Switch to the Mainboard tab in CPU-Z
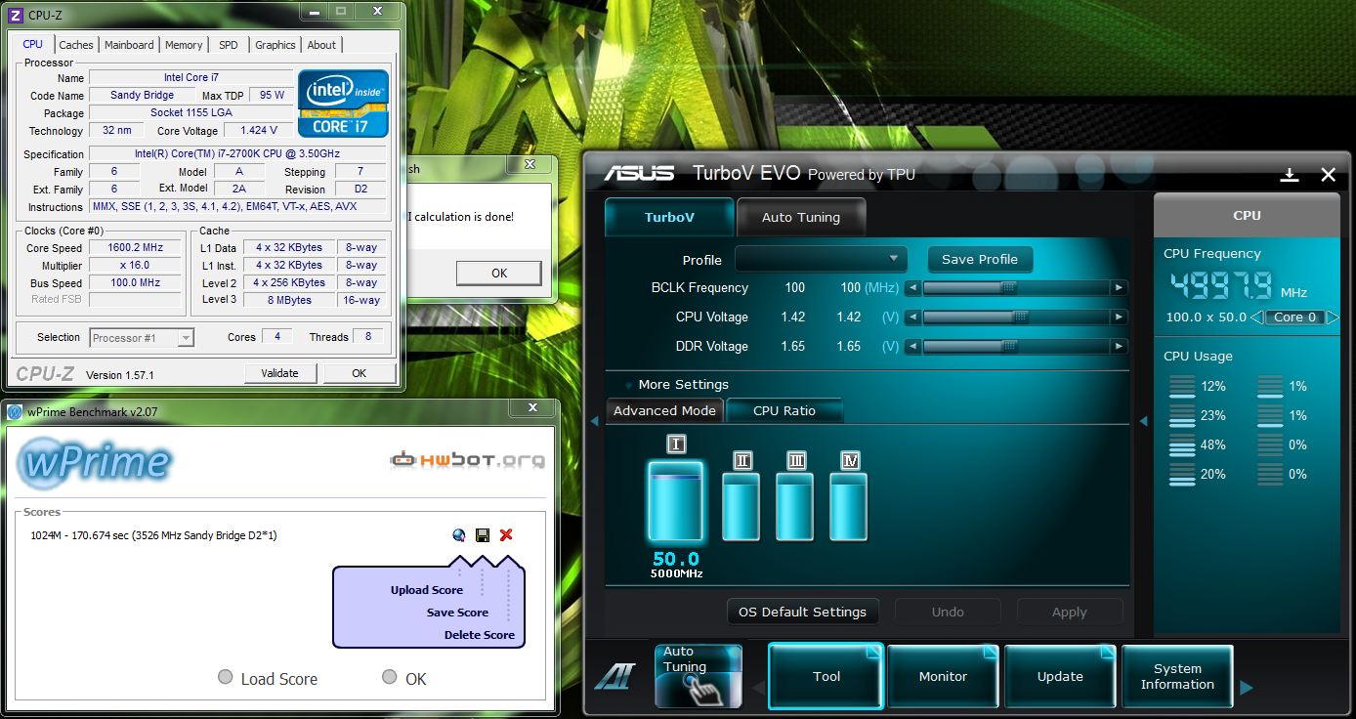This screenshot has width=1356, height=719. (129, 45)
